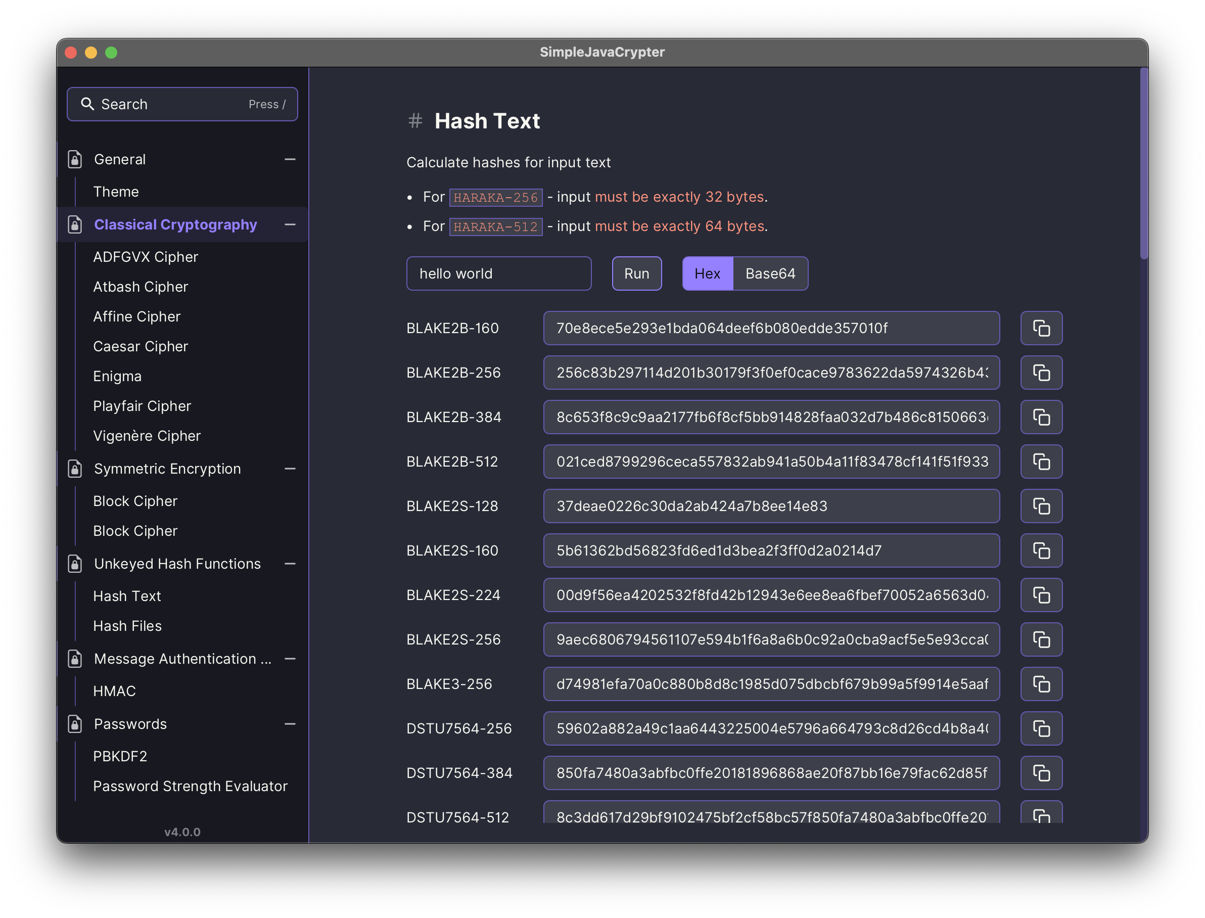
Task: Copy the BLAKE2S-128 hash result
Action: 1041,506
